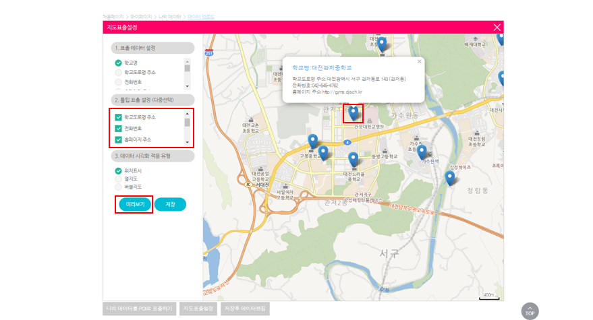Open 나의 데이터 breadcrumb link
Screen dimensions: 593x320
[170, 17]
